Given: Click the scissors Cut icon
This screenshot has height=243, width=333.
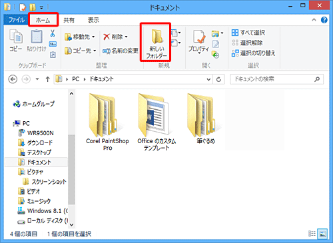Looking at the screenshot, I should [53, 33].
